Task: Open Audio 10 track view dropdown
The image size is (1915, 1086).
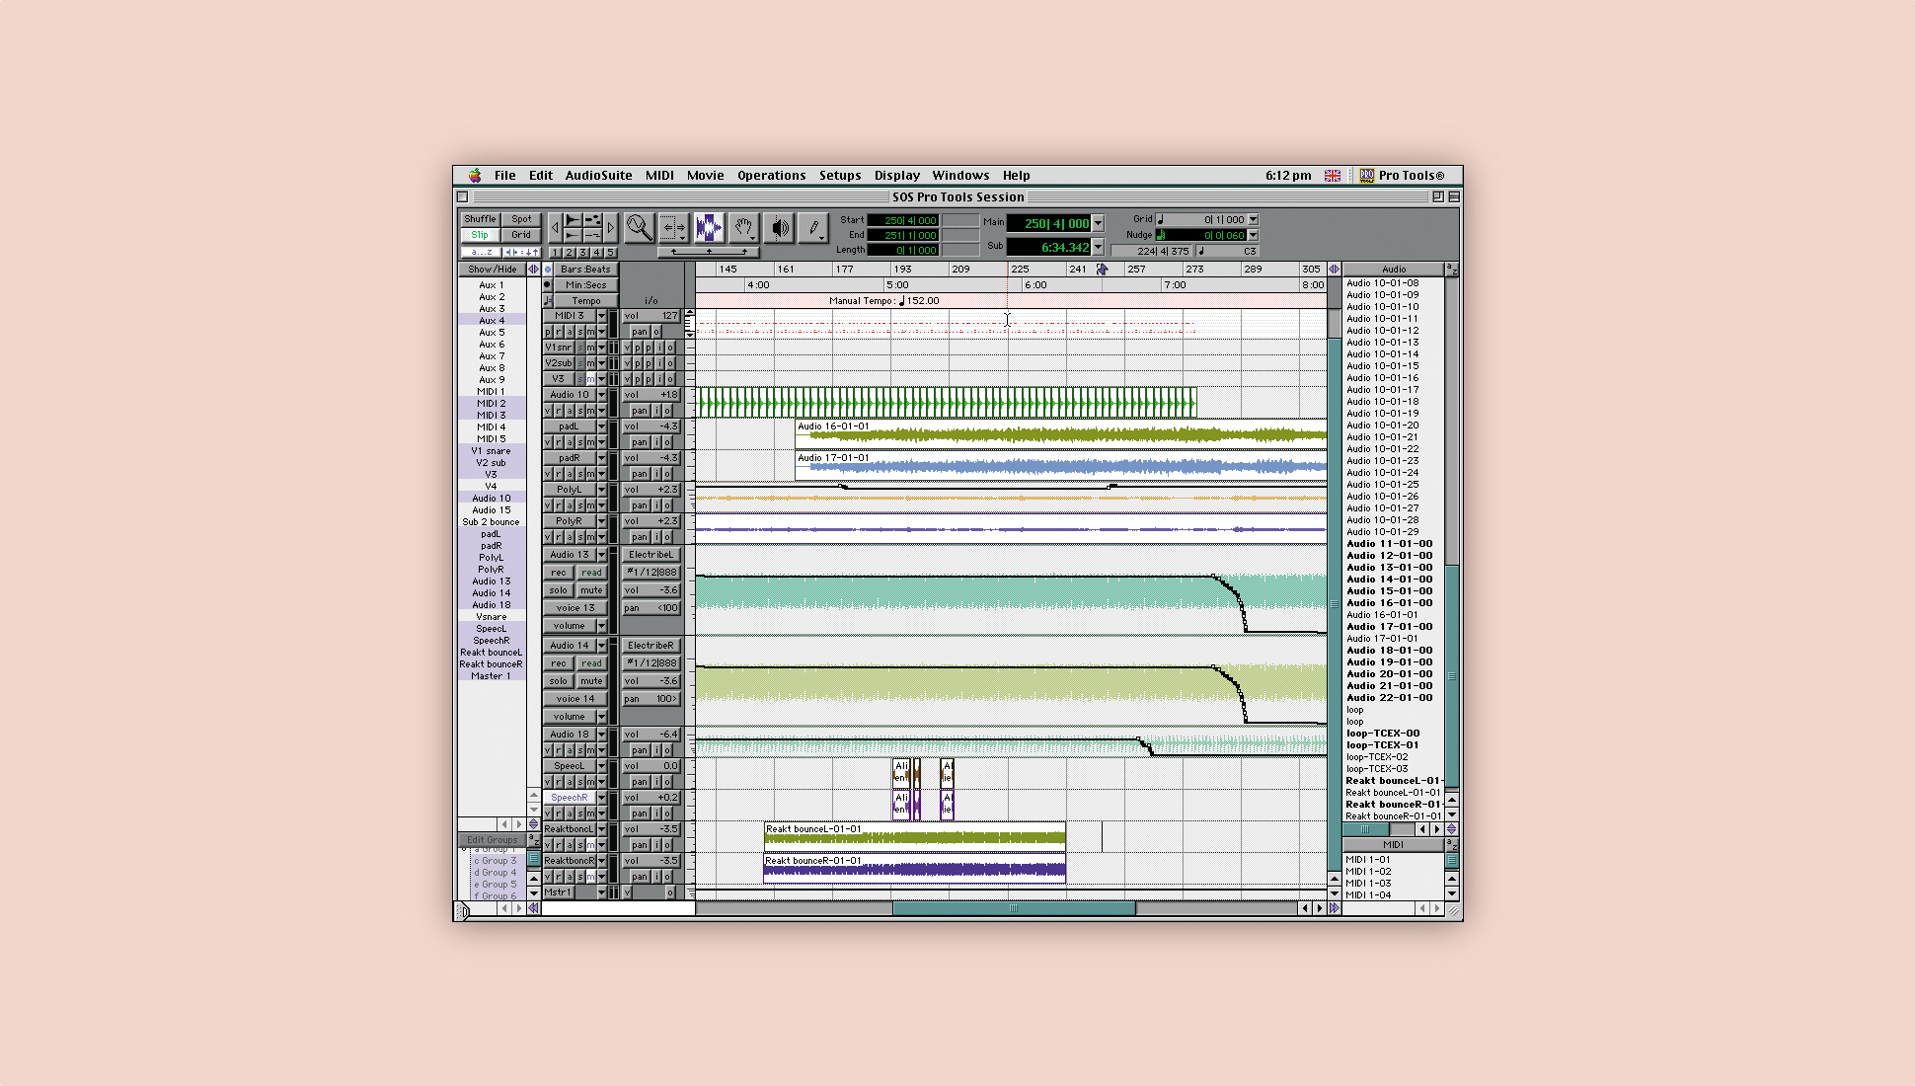Action: (x=601, y=411)
